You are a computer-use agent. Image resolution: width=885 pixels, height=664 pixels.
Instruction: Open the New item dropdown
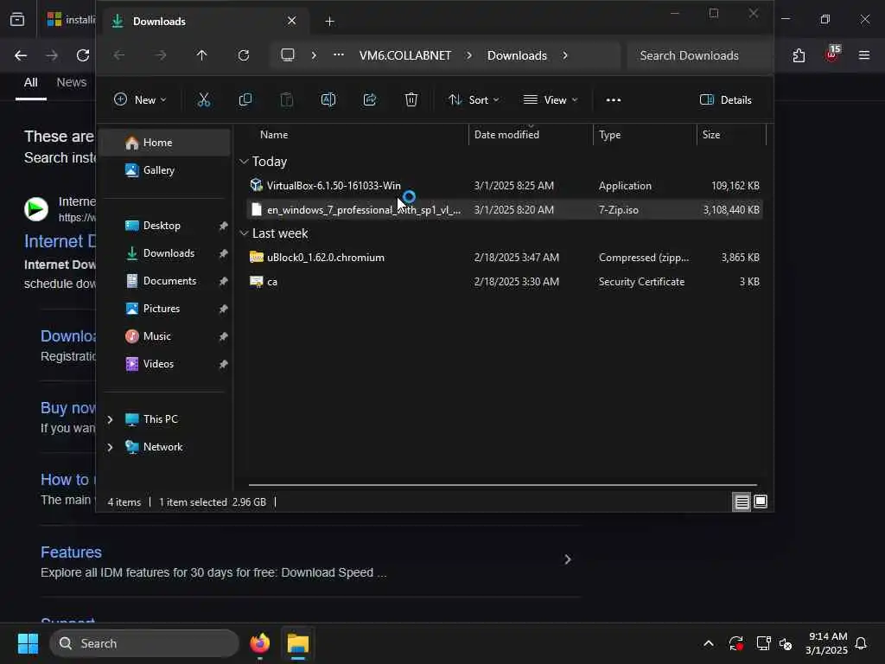140,100
